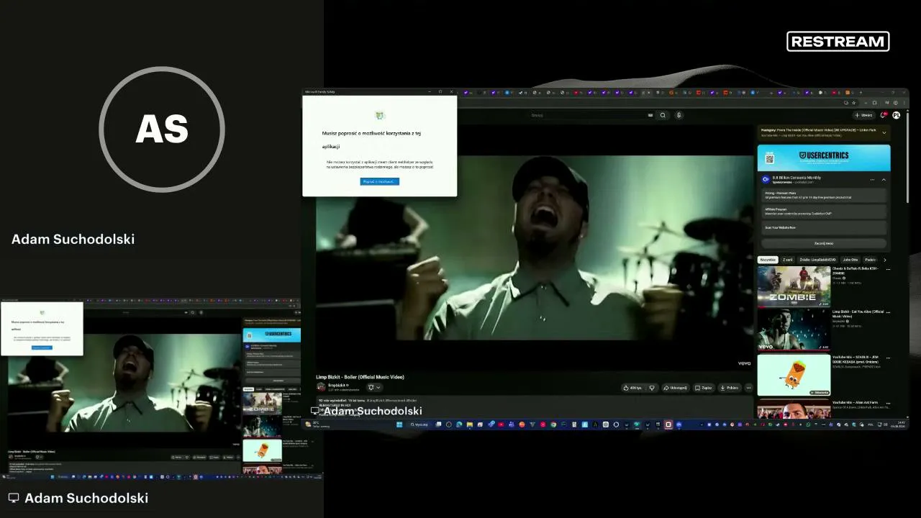Open options menu of Usercentrics ad
The width and height of the screenshot is (921, 518).
tap(872, 179)
